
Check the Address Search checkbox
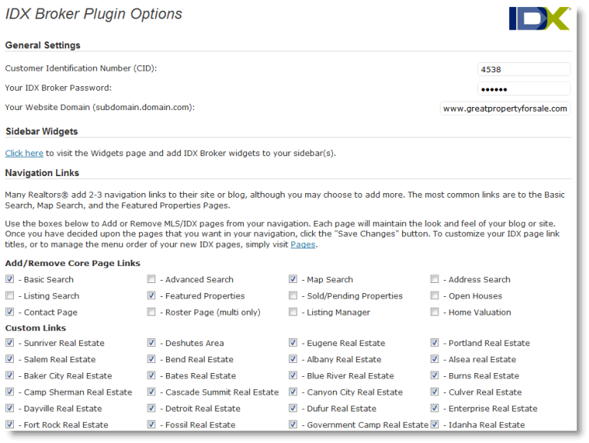434,279
